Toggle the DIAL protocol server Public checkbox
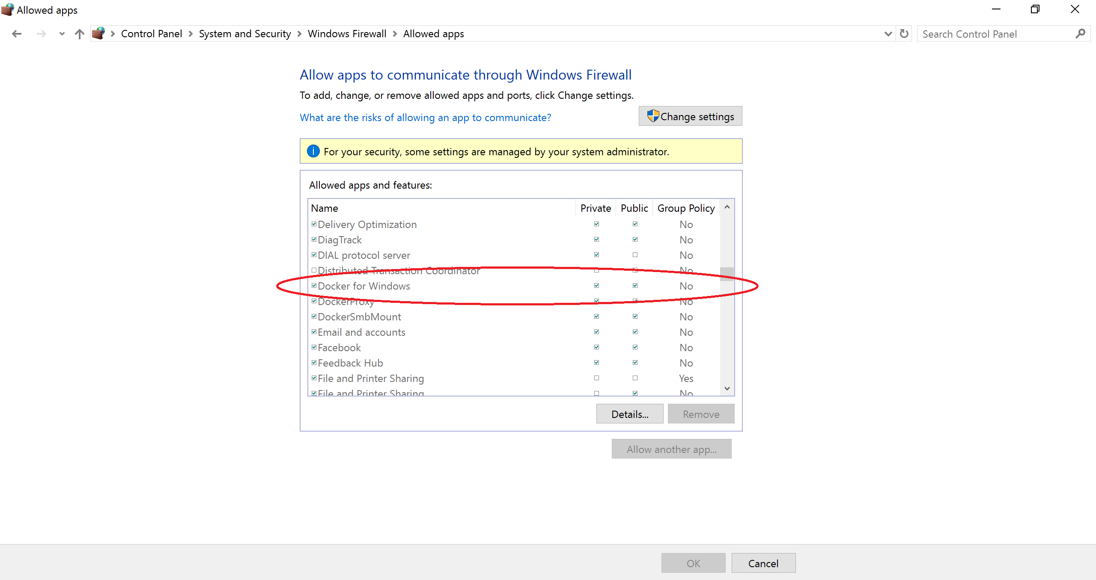1096x580 pixels. click(x=635, y=254)
